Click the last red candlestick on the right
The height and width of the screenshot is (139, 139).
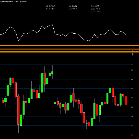126,101
